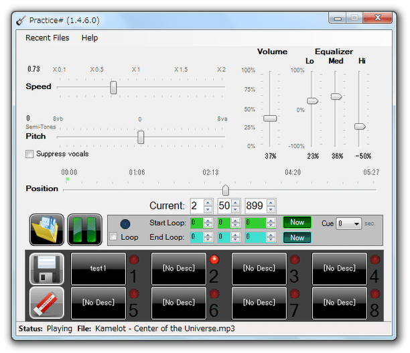410x353 pixels.
Task: Click the file name Kamelot - Center of the Universe.mp3
Action: pos(165,328)
